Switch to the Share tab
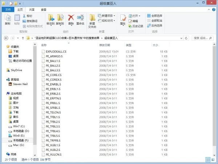This screenshot has width=218, height=164. tap(32, 9)
